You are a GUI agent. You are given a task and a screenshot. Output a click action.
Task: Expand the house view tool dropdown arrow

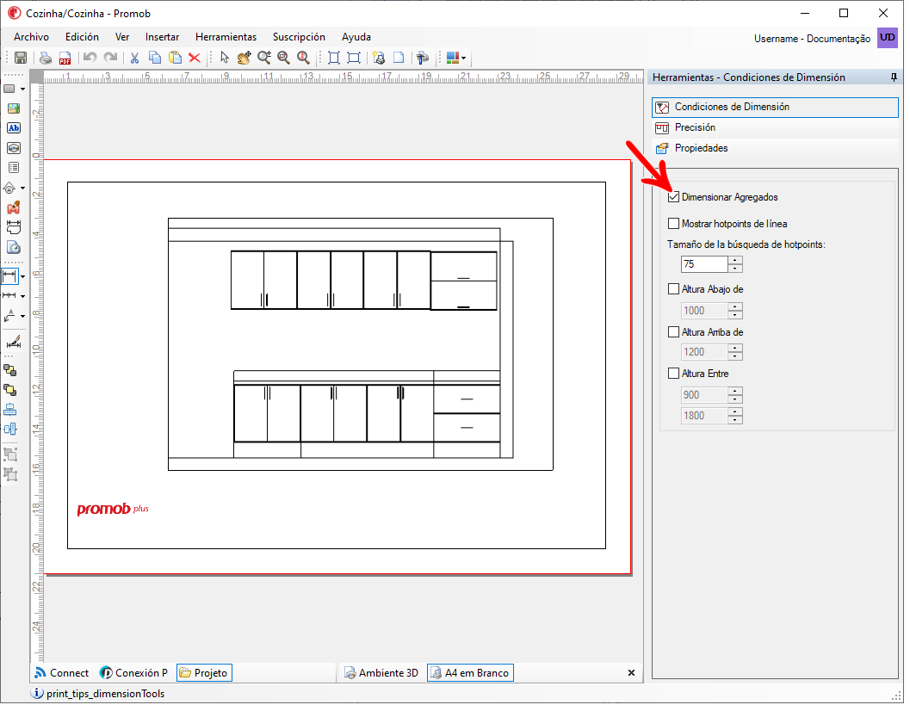[22, 188]
